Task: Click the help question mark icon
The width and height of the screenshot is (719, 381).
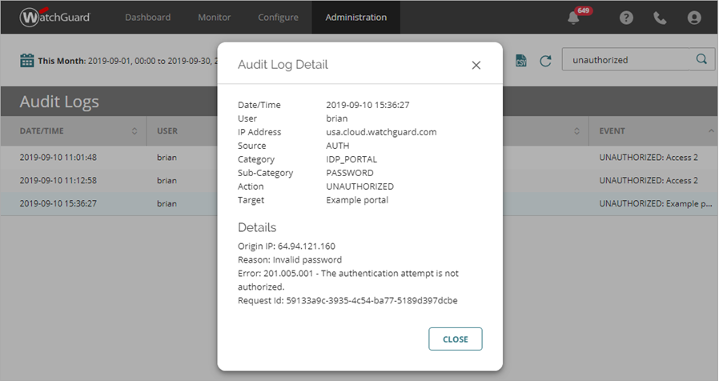Action: click(x=627, y=18)
